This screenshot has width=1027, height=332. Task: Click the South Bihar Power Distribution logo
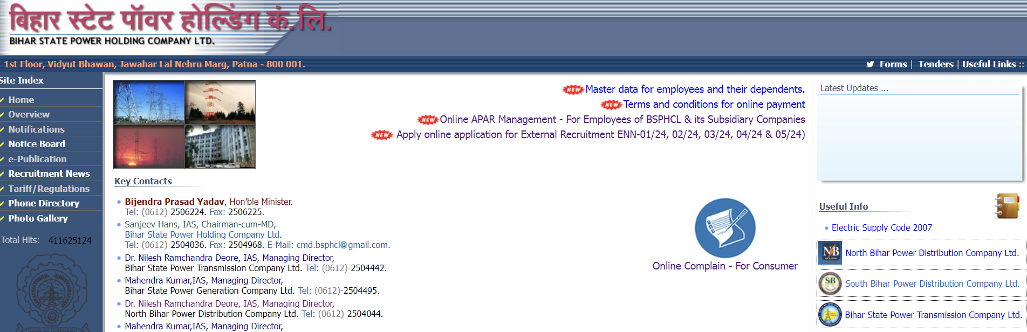click(830, 283)
